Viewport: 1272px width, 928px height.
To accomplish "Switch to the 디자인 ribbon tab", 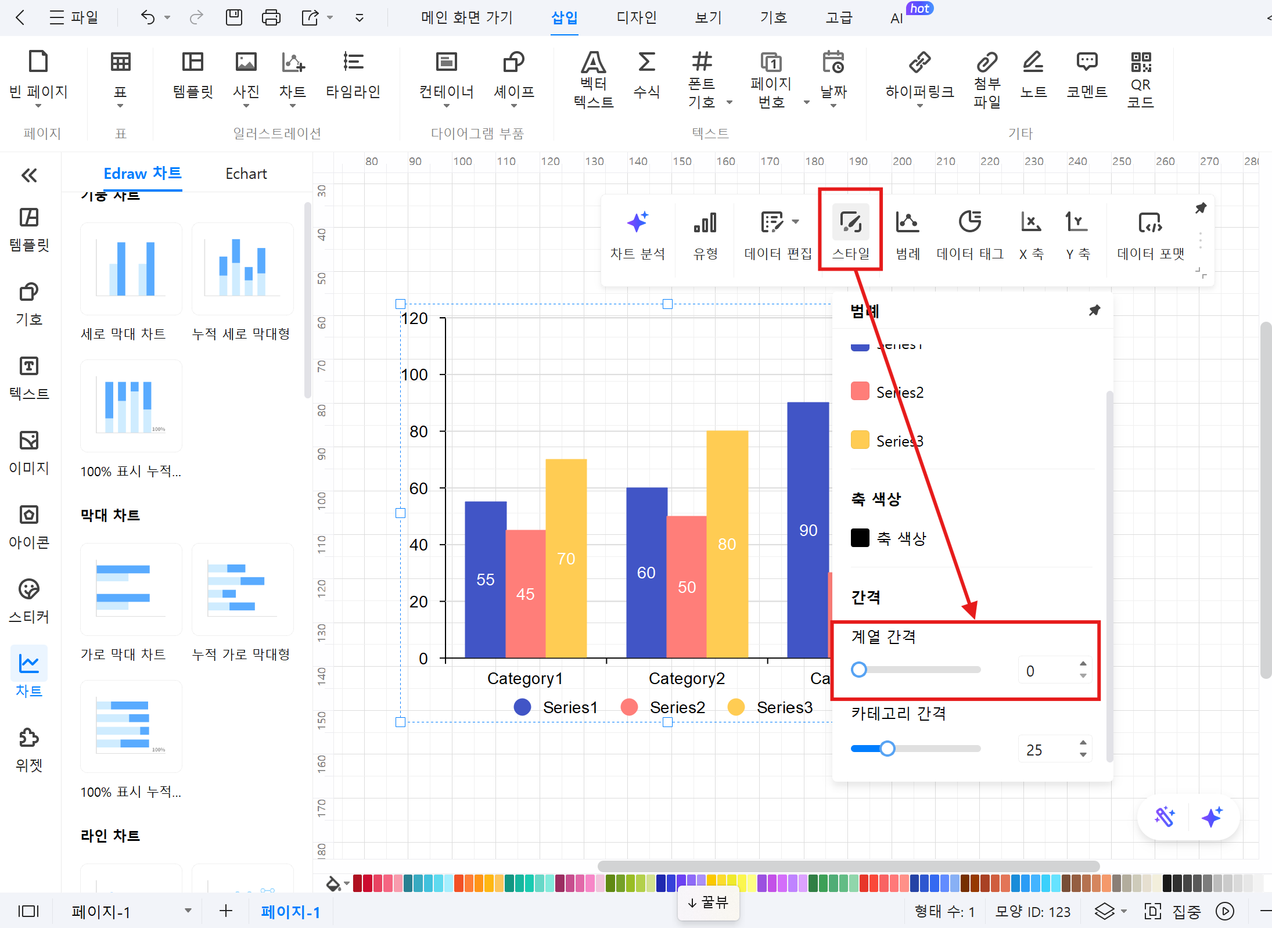I will [637, 17].
